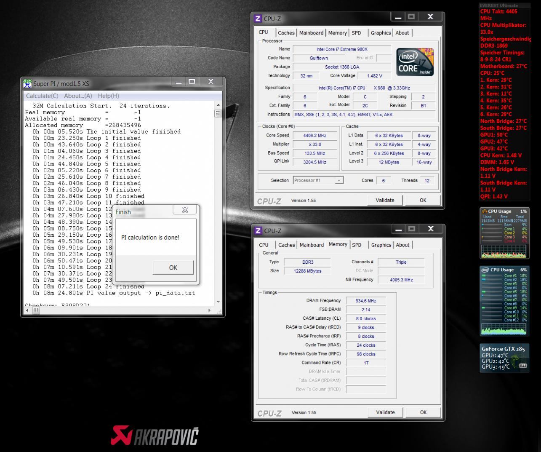
Task: Switch to Caches tab in upper CPU-Z window
Action: [x=286, y=33]
